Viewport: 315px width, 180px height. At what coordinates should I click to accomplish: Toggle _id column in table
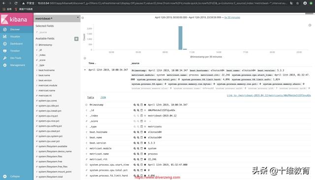pos(141,110)
